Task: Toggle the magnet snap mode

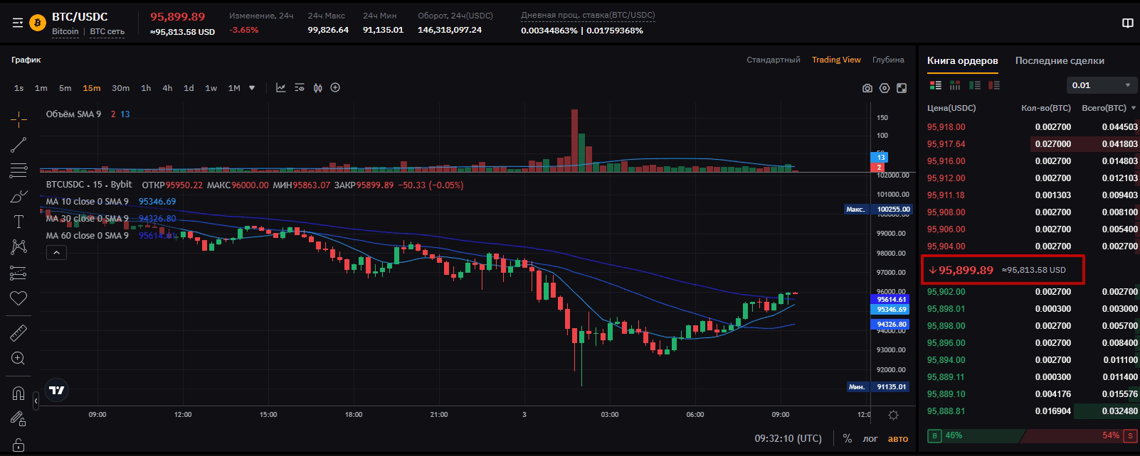Action: 19,393
